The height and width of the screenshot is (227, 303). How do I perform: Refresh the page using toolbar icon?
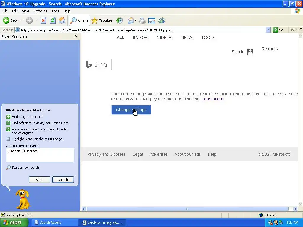tap(53, 20)
